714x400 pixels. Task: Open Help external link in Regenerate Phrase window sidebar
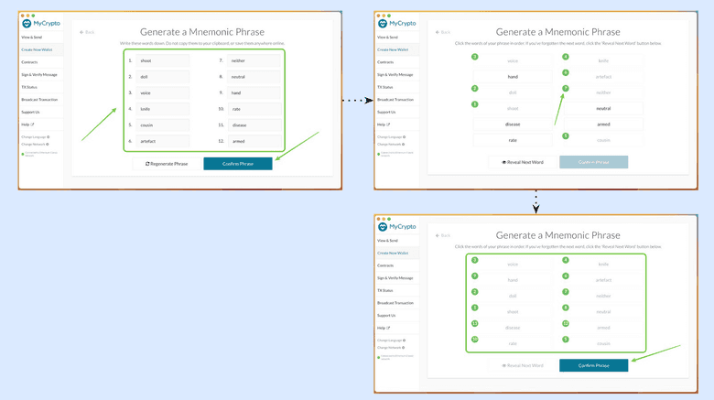tap(27, 124)
